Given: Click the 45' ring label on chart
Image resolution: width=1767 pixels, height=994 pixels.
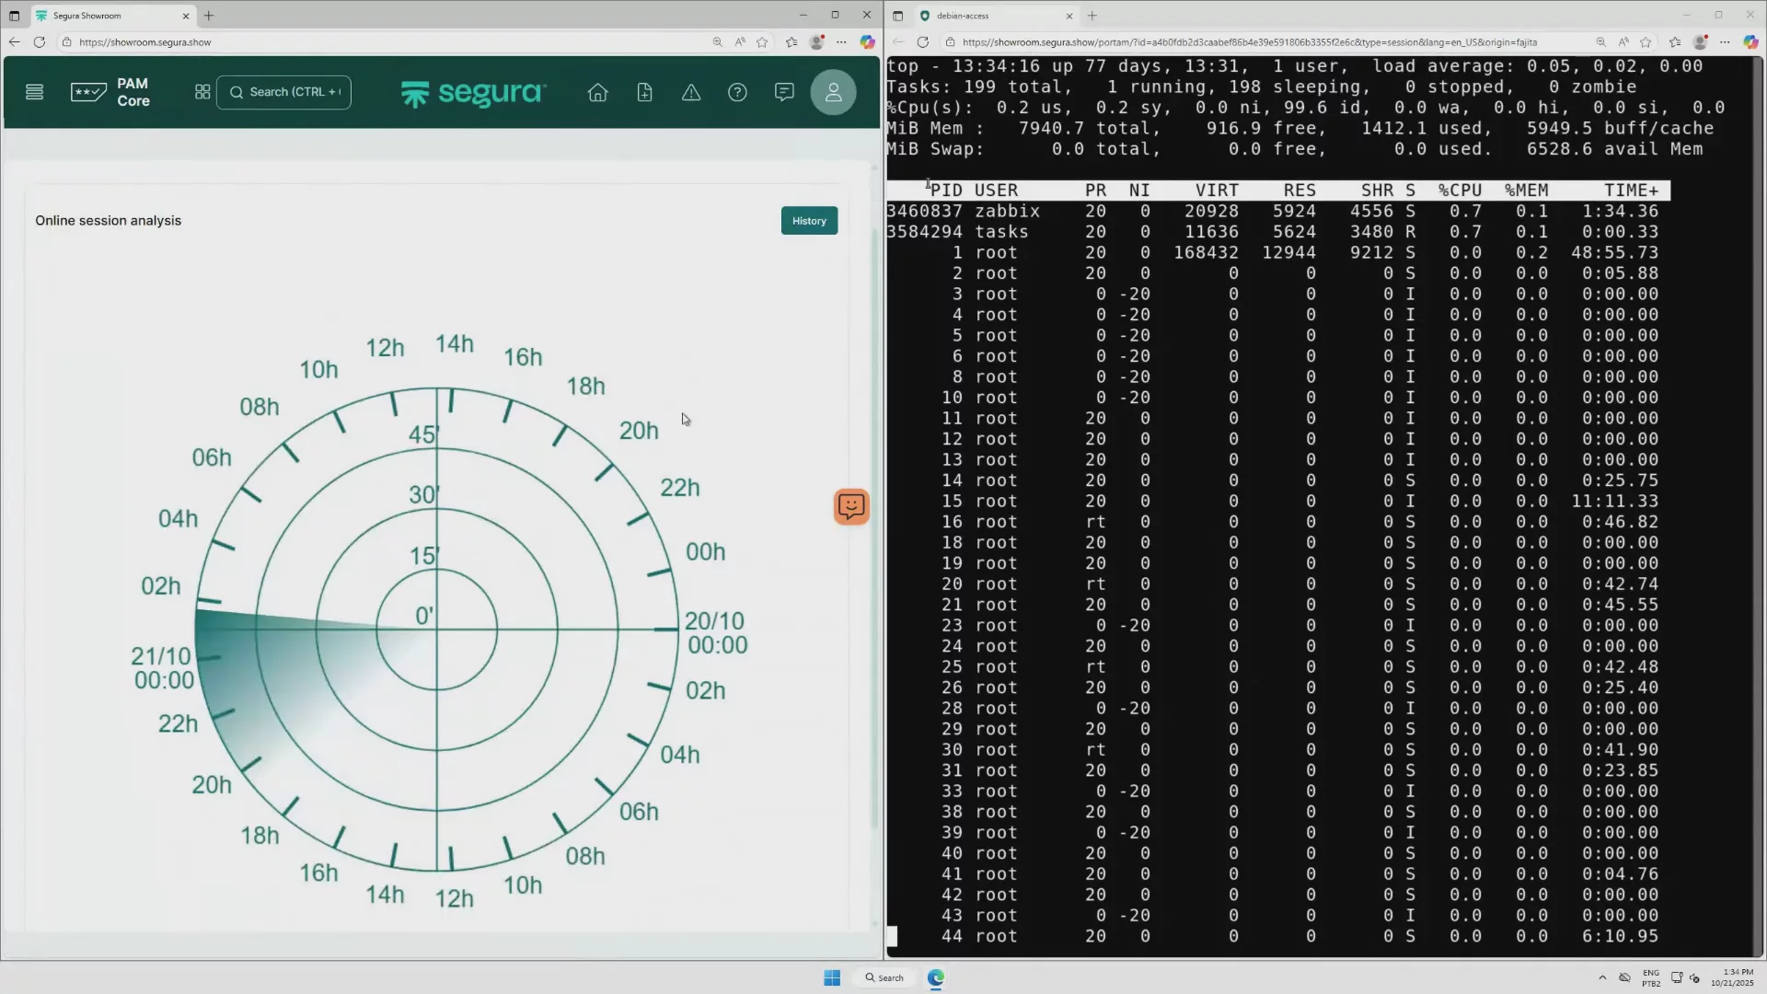Looking at the screenshot, I should [424, 434].
